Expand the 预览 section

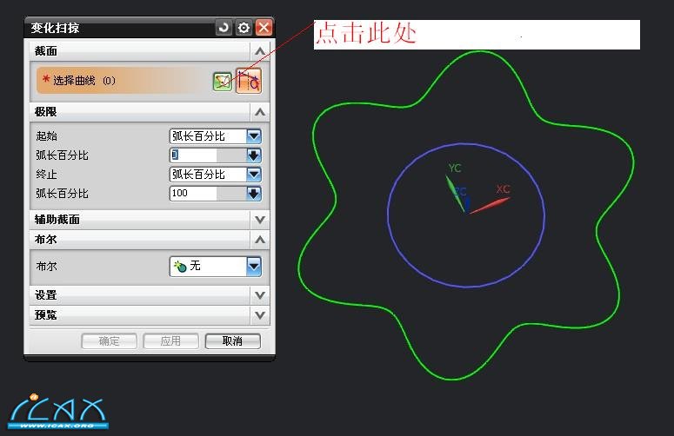(259, 314)
